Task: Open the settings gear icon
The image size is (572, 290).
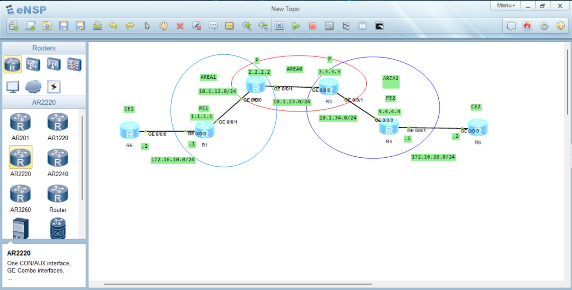Action: pos(544,26)
